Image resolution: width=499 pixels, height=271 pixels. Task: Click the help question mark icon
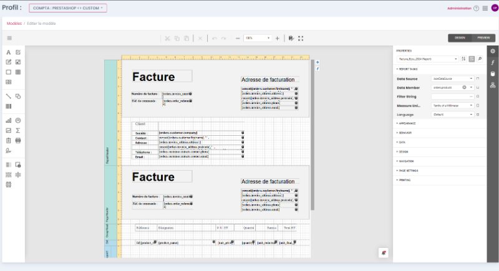tap(476, 8)
